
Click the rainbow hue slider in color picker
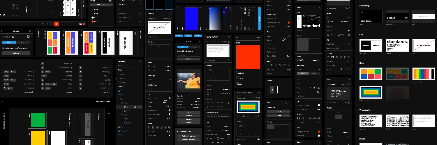[224, 19]
